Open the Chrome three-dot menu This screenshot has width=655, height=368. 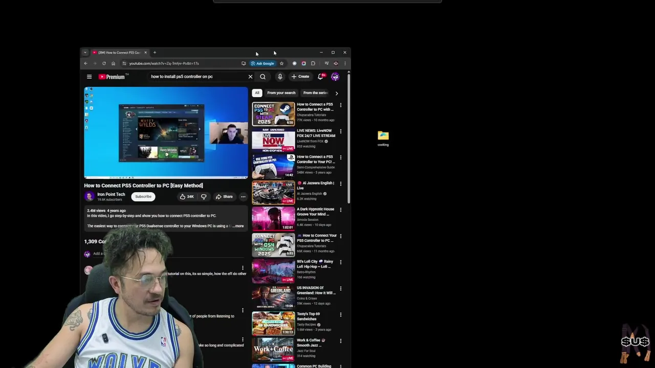point(345,63)
